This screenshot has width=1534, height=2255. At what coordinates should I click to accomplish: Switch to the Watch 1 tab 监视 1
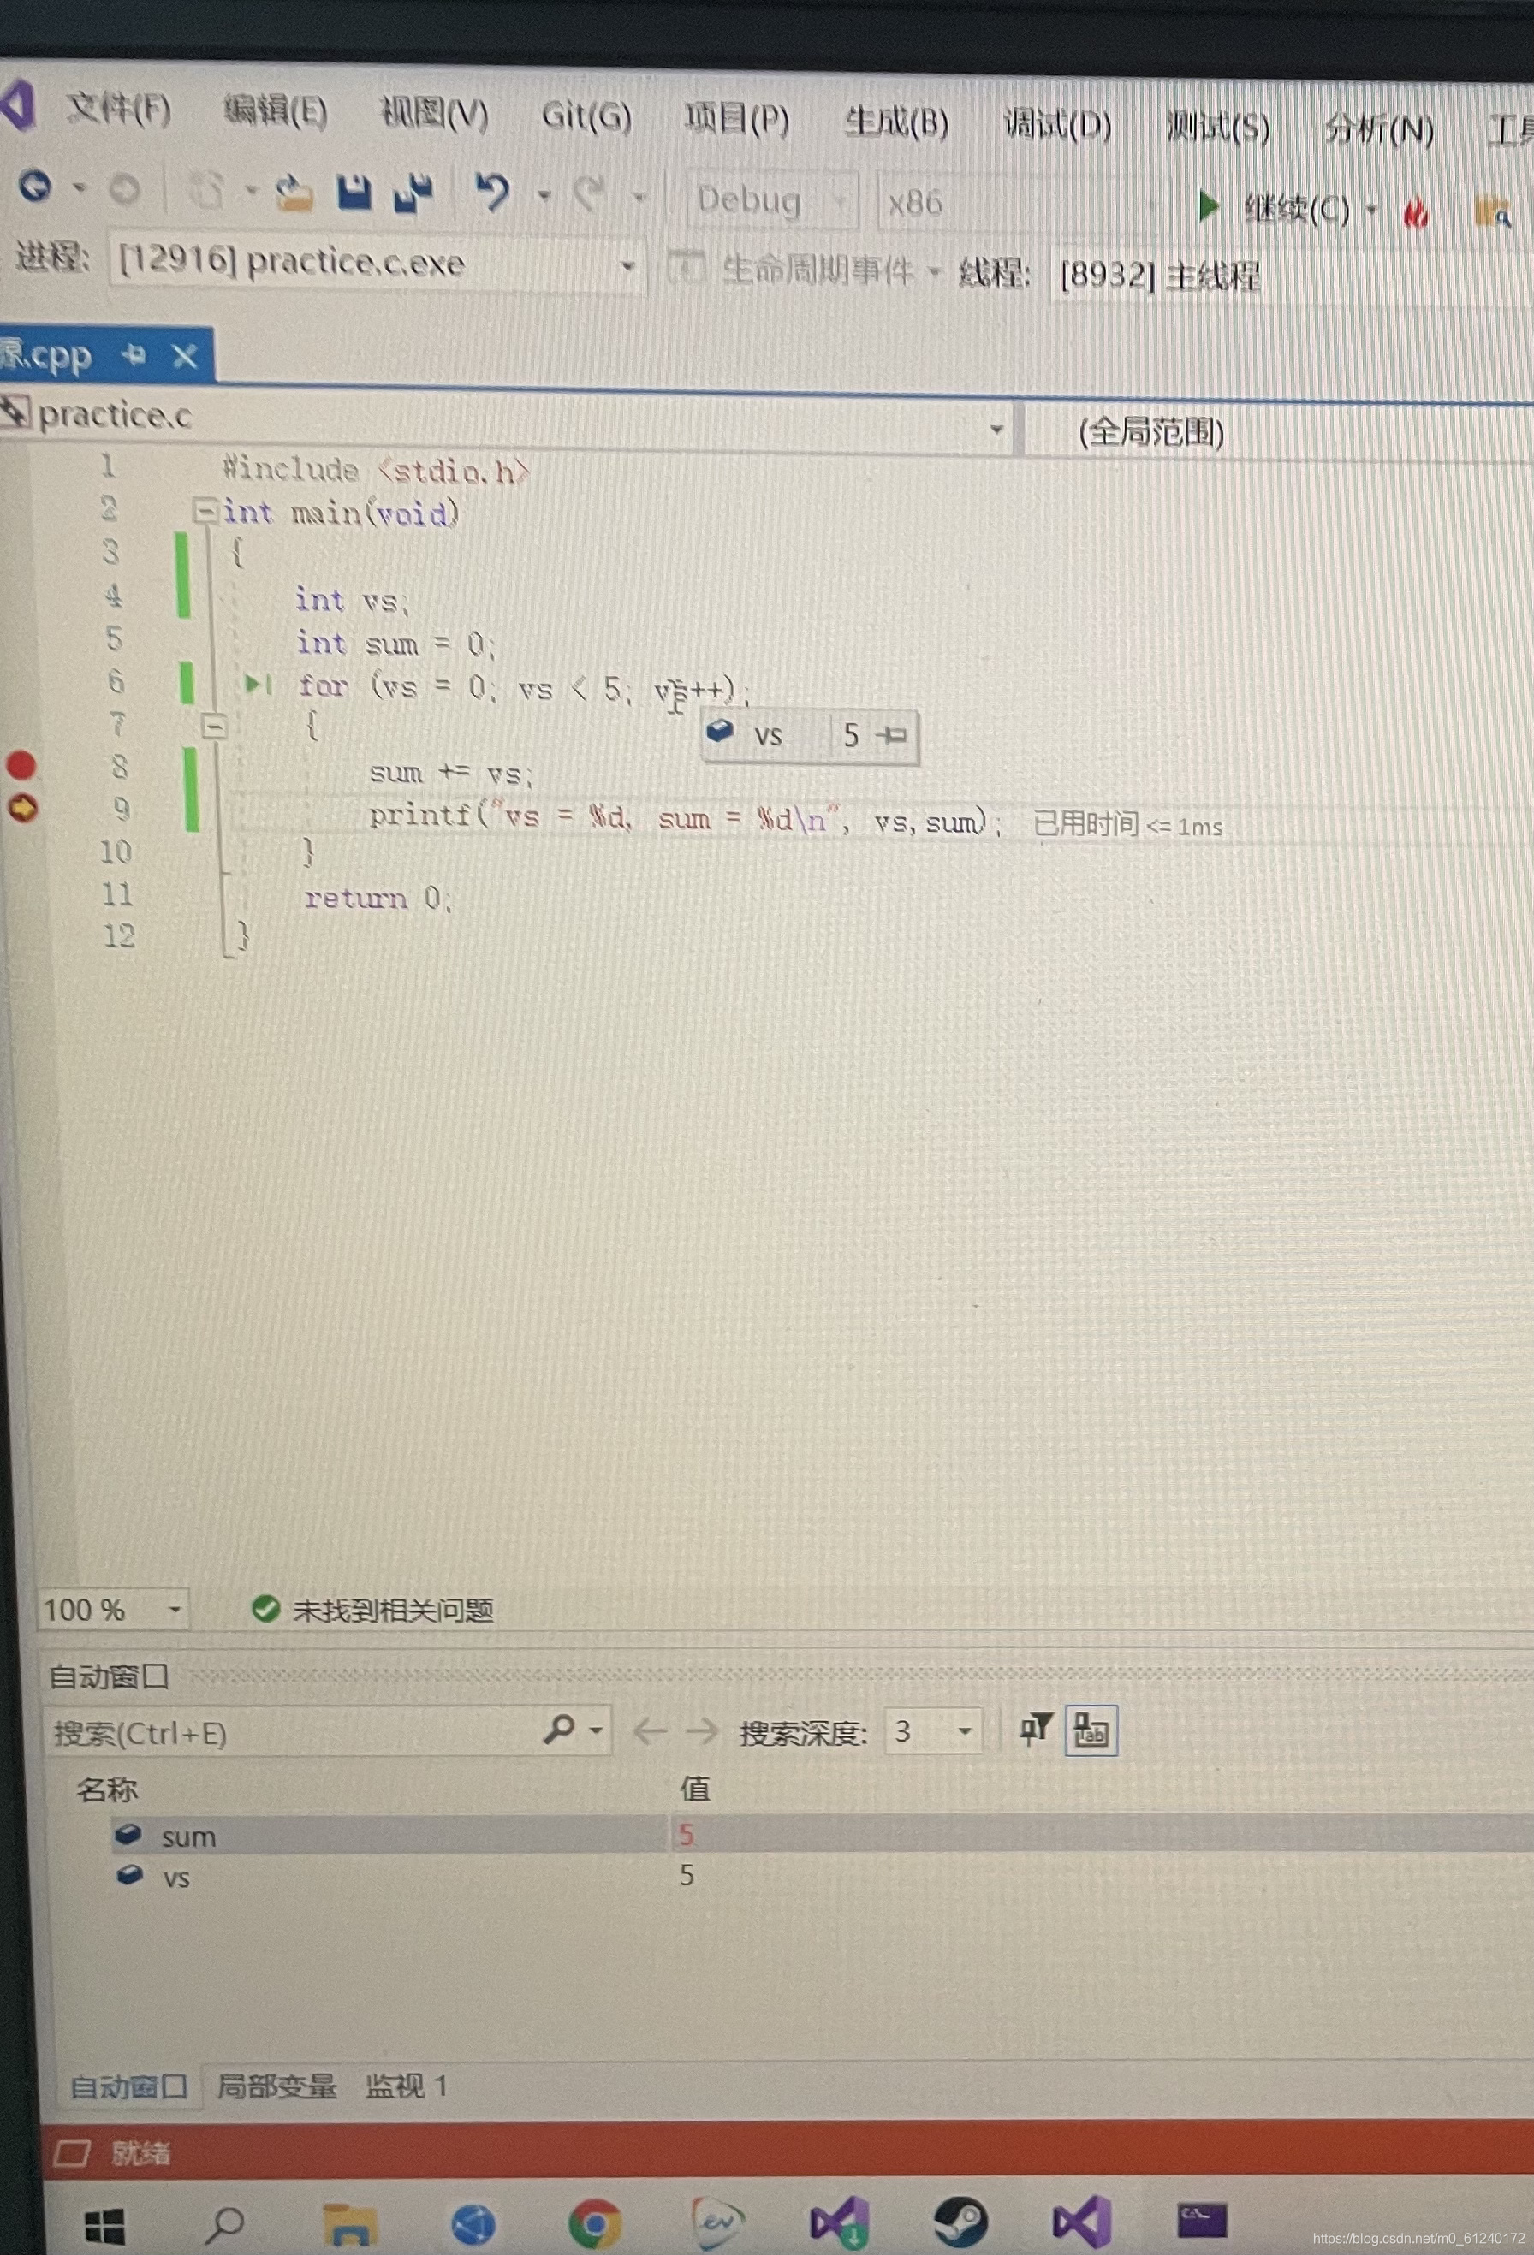(406, 2086)
